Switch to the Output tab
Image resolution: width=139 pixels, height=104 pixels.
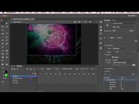click(13, 66)
